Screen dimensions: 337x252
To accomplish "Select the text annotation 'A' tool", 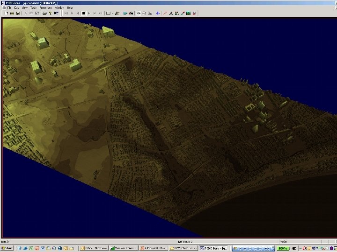I will tap(171, 14).
